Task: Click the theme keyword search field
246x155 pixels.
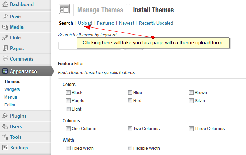Action: click(x=67, y=46)
